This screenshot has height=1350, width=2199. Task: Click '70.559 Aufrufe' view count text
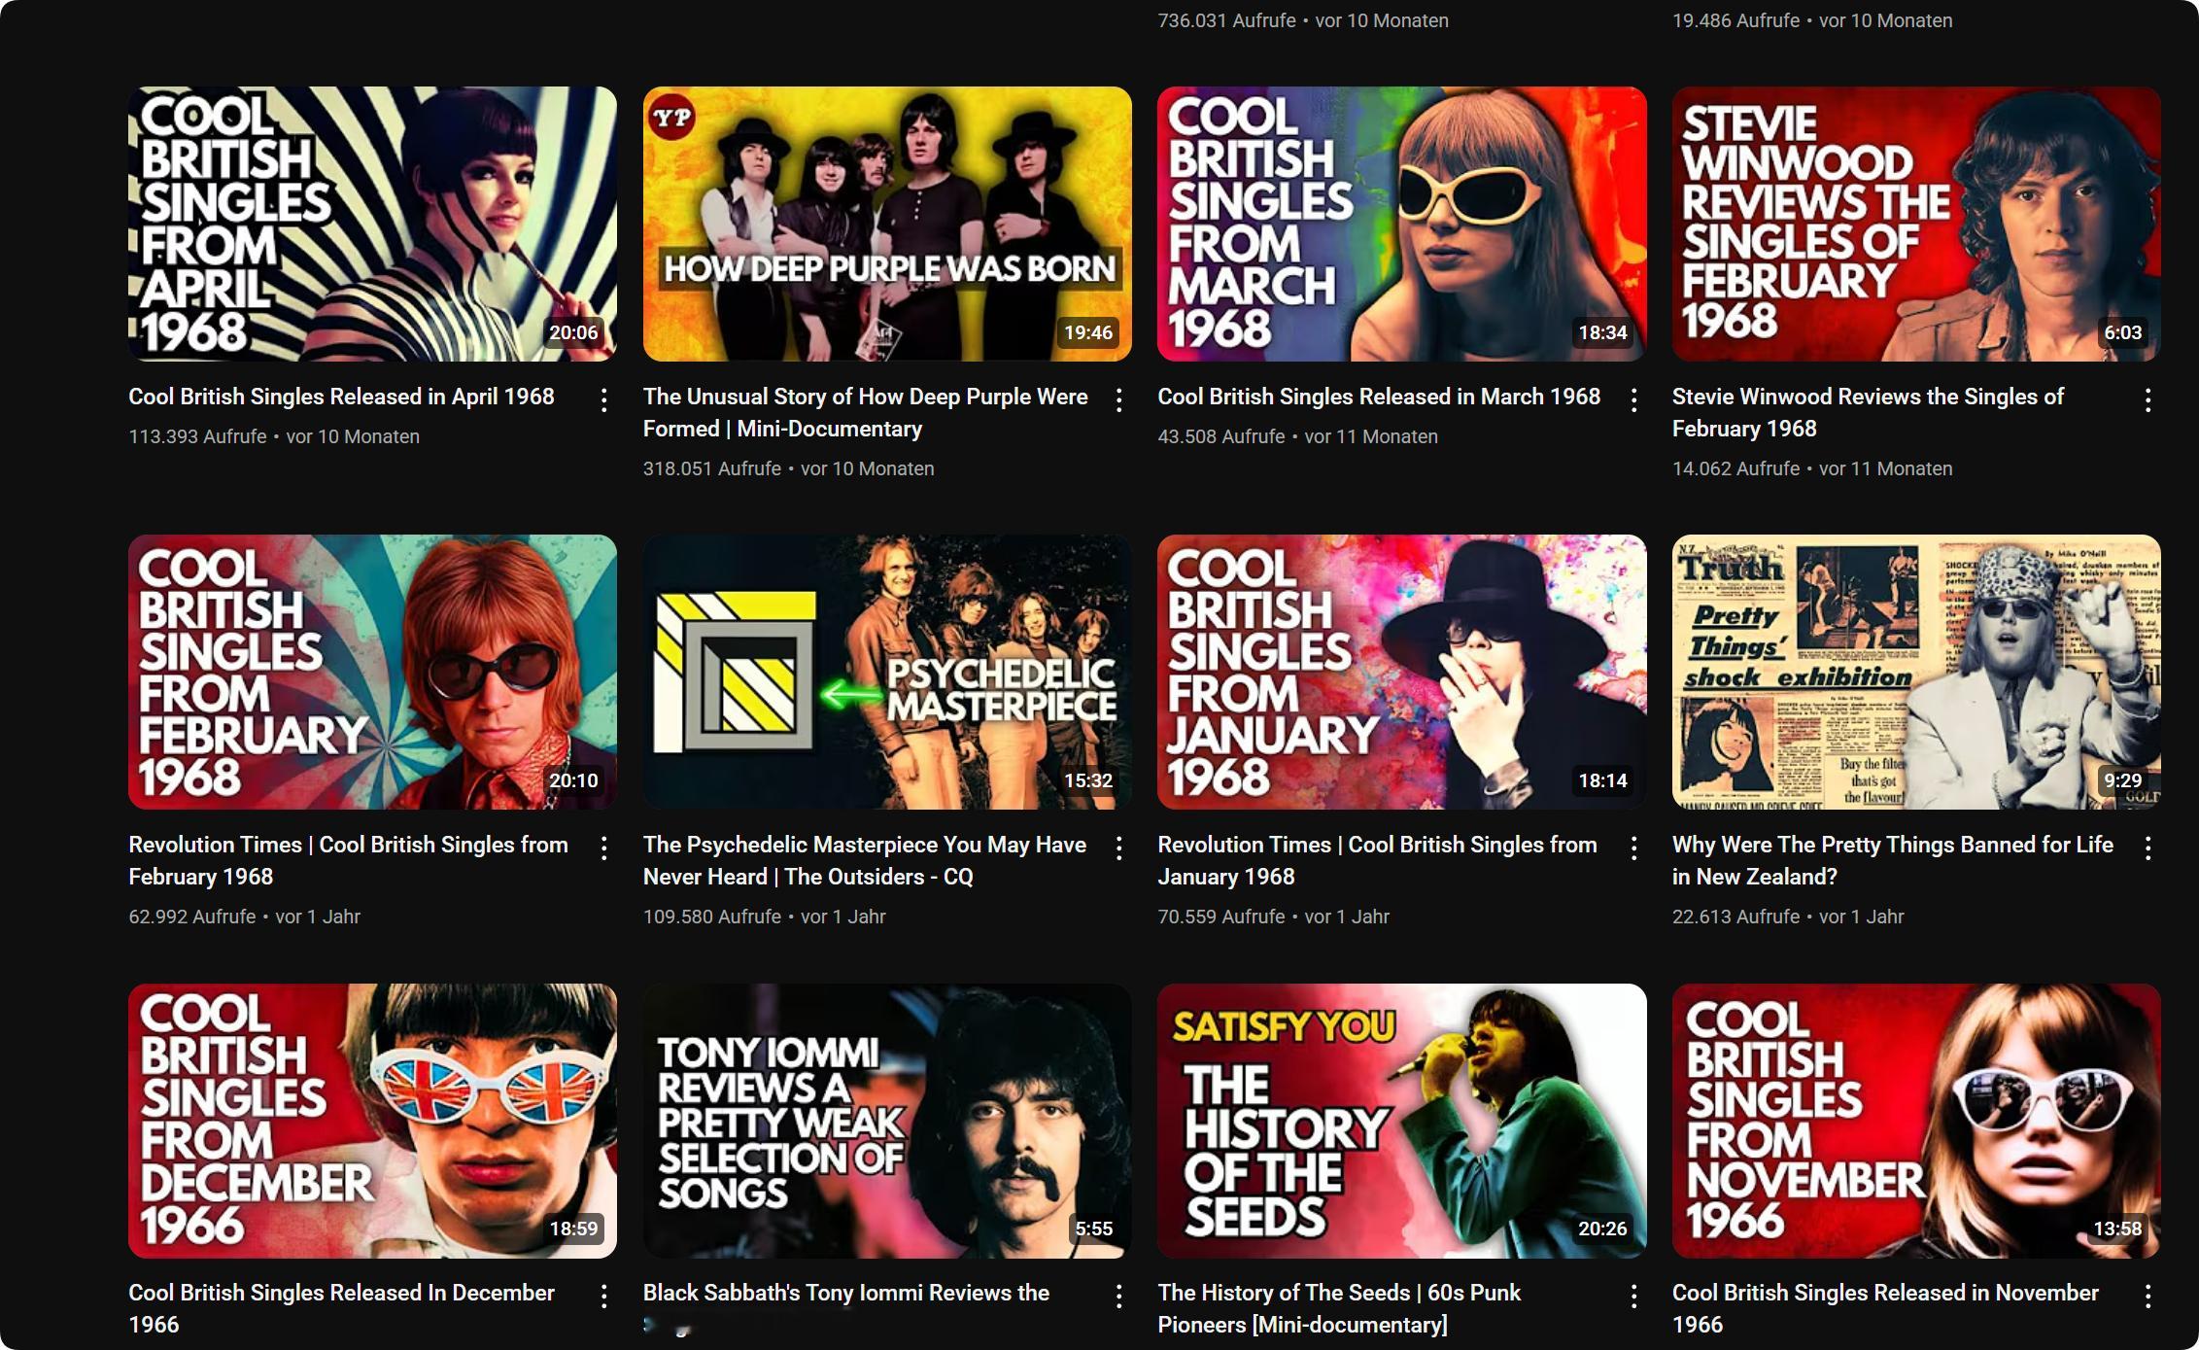pyautogui.click(x=1221, y=917)
